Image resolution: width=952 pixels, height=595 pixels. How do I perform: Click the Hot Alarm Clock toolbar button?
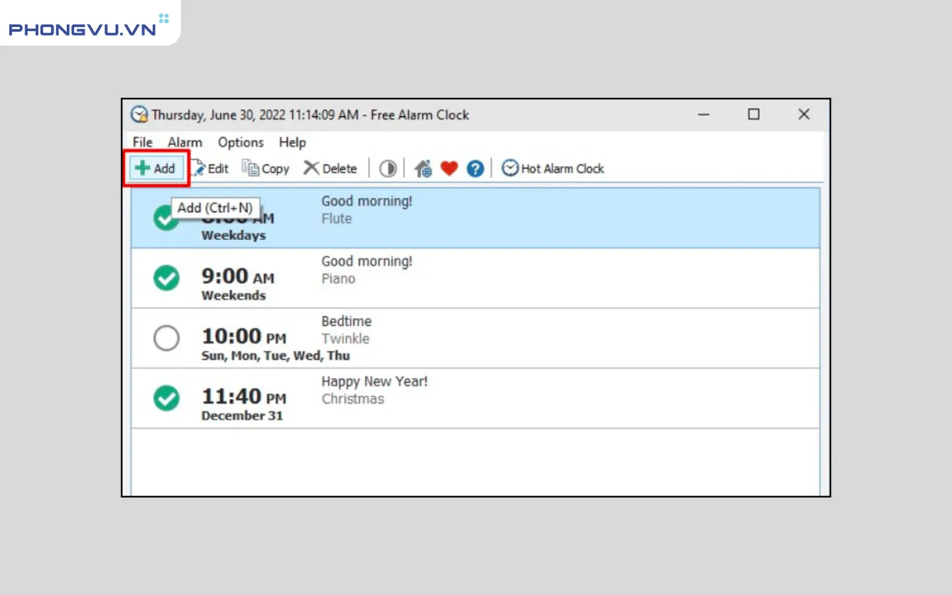tap(553, 169)
